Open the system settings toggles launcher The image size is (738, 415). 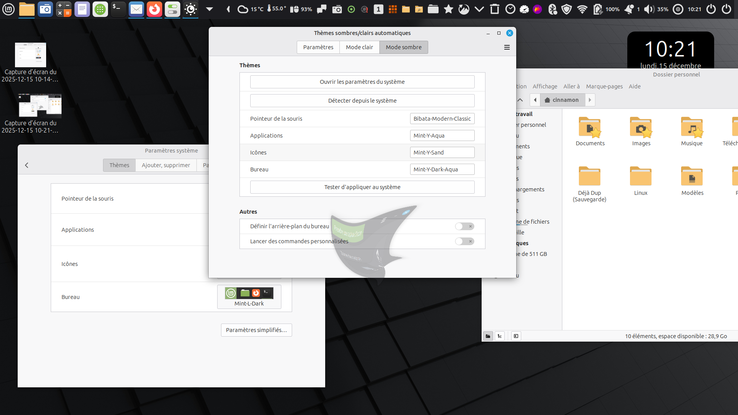point(173,9)
